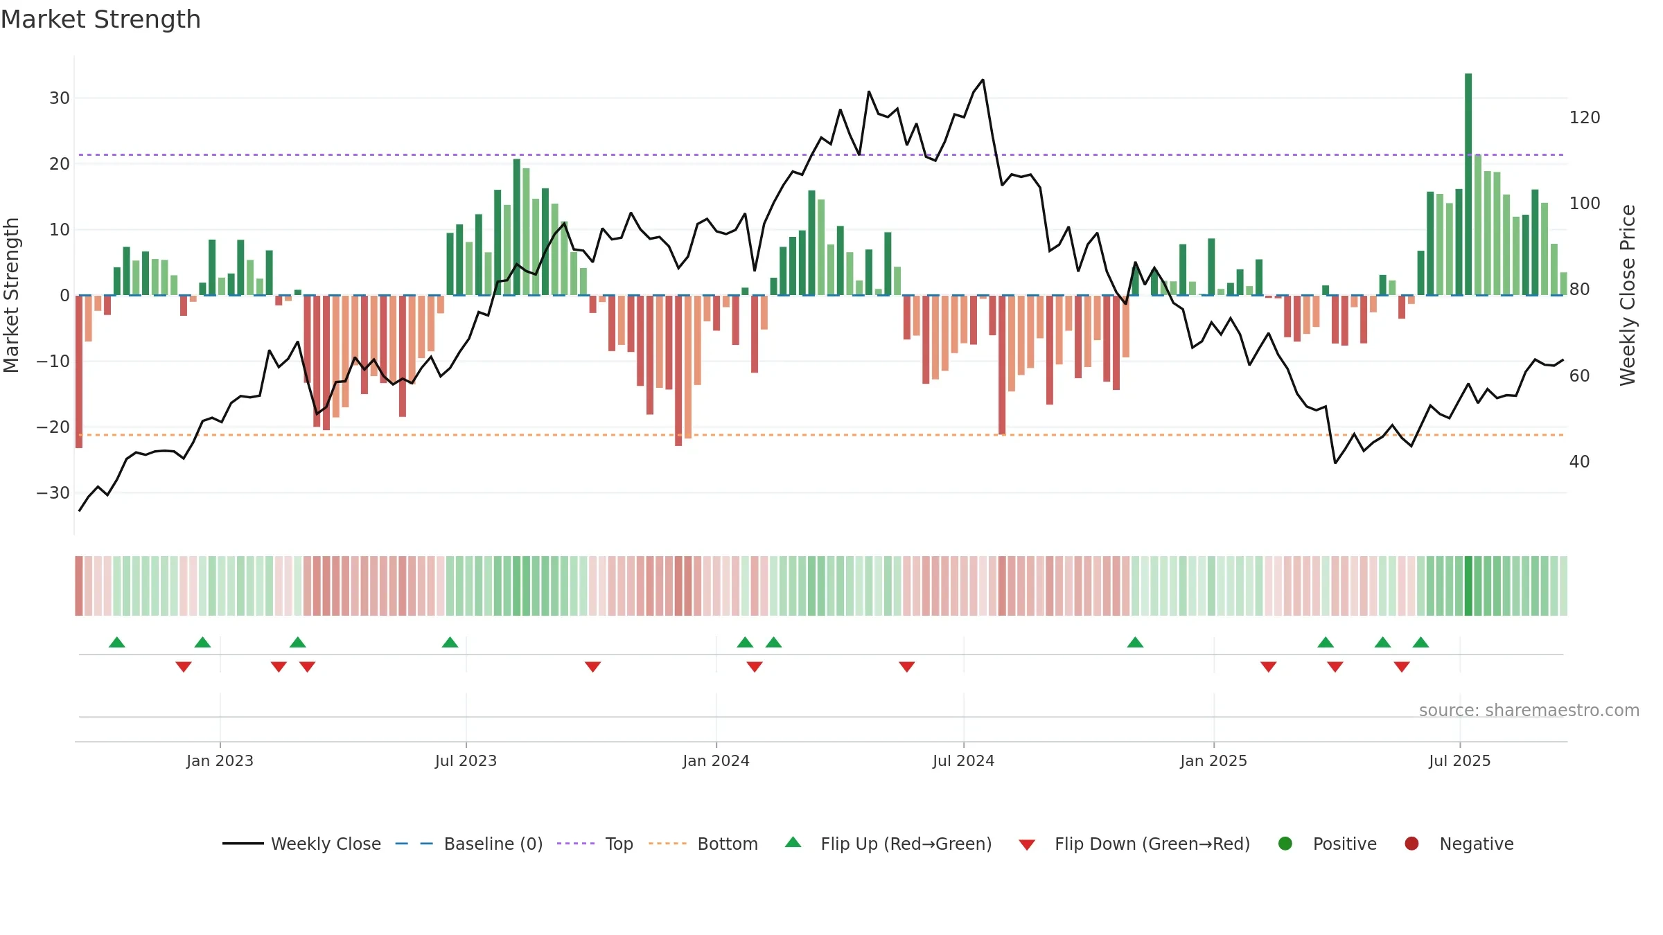Click the last flip-up marker before Jul 2025
The image size is (1663, 935).
1421,642
